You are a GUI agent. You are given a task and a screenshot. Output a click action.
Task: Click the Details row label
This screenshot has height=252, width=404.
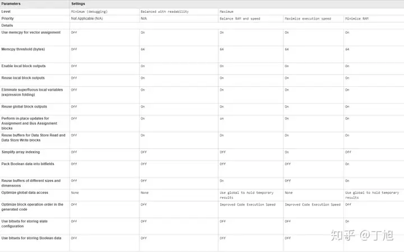[7, 25]
